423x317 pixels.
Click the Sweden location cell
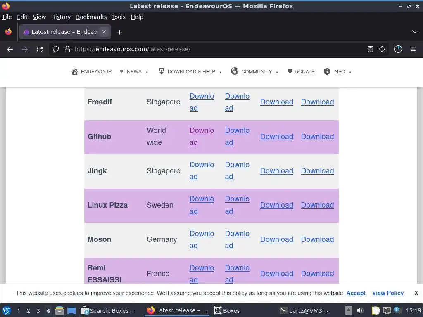pyautogui.click(x=160, y=205)
